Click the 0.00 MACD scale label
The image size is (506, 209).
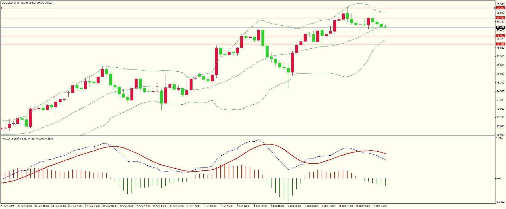coord(499,179)
